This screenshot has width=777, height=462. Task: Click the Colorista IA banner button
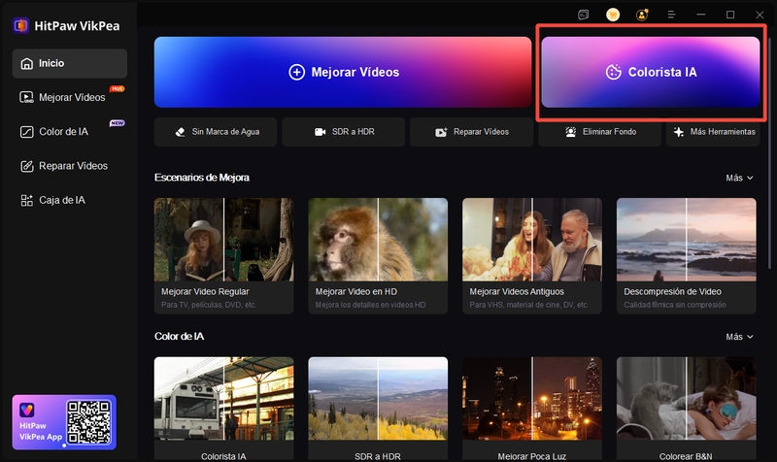(x=650, y=72)
